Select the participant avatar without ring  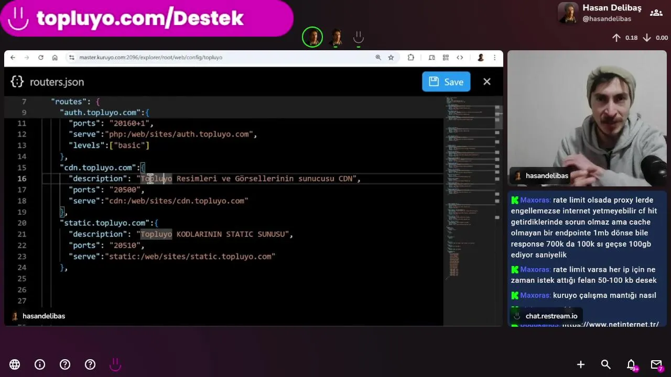coord(336,37)
